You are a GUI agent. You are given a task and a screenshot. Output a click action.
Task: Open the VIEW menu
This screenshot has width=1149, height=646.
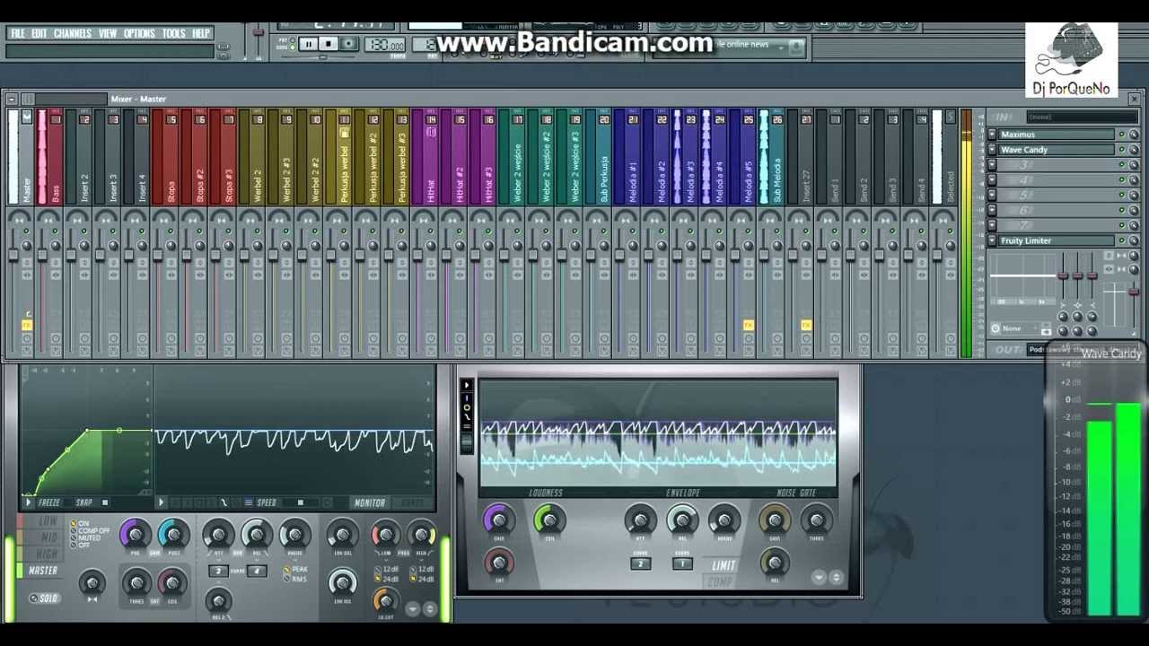pos(108,33)
